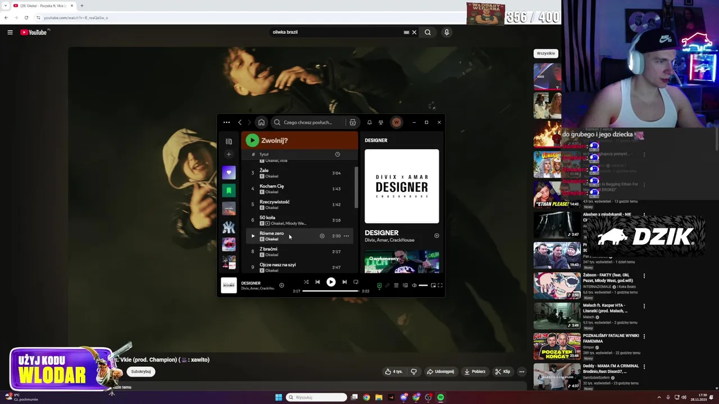Screen dimensions: 719x404
Task: Seek on the Spotify progress bar
Action: tap(330, 291)
